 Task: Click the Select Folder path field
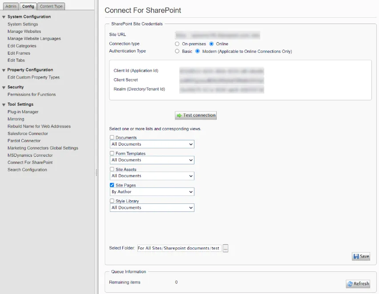point(179,248)
